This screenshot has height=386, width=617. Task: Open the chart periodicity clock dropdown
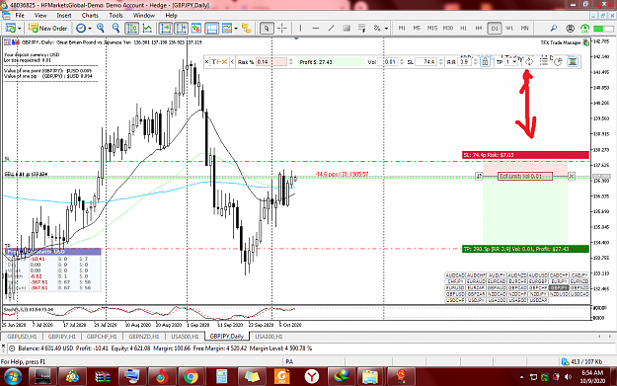(x=84, y=28)
